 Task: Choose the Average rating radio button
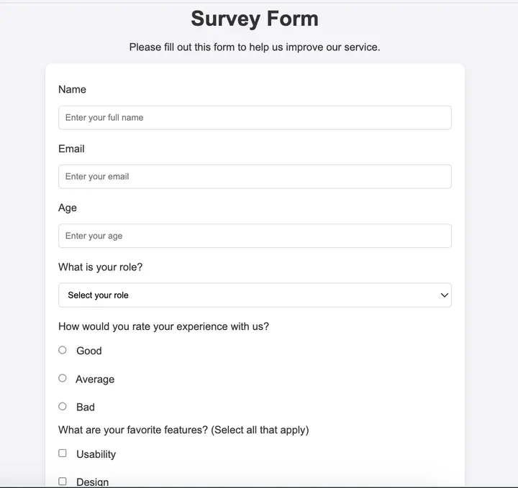point(63,378)
